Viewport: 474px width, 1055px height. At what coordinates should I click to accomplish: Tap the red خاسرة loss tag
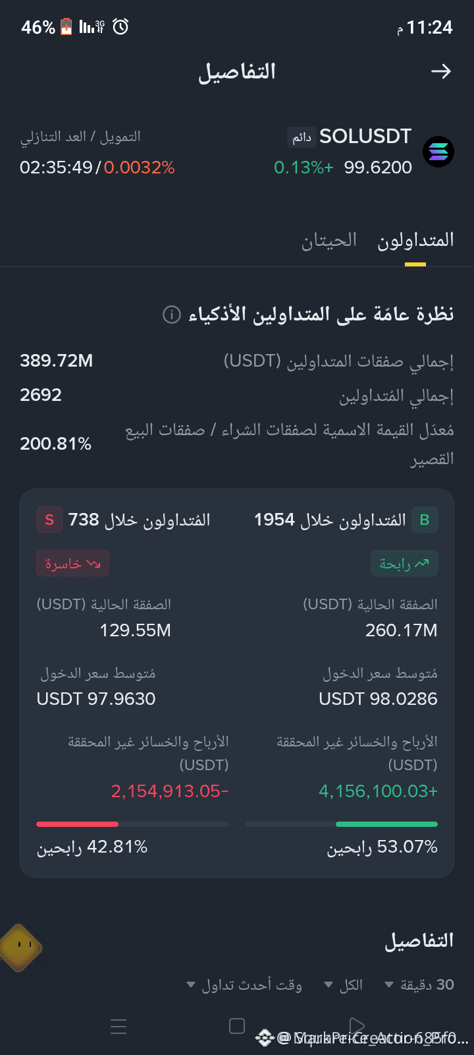(x=72, y=564)
